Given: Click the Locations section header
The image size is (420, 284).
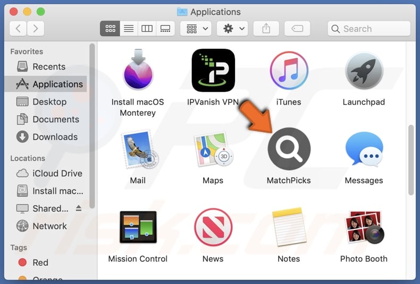Looking at the screenshot, I should click(x=28, y=158).
